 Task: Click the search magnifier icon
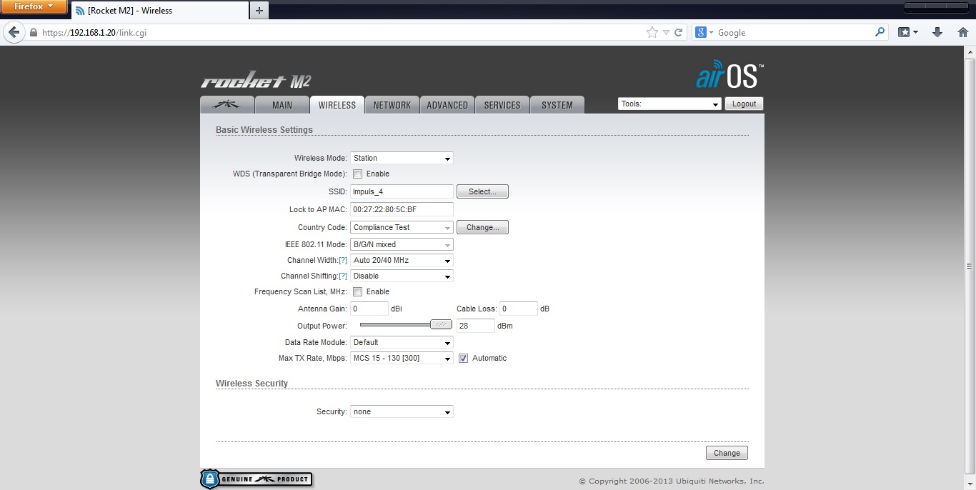point(880,32)
